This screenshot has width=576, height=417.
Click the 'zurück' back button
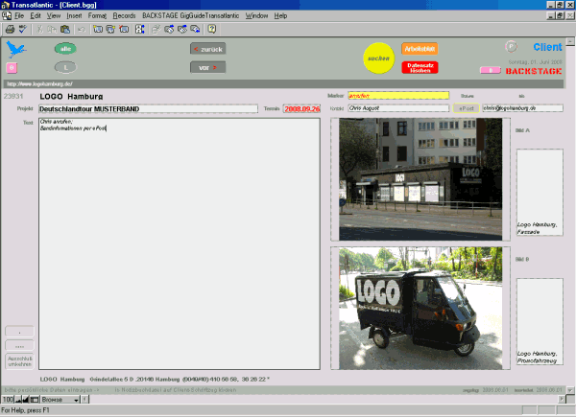208,49
